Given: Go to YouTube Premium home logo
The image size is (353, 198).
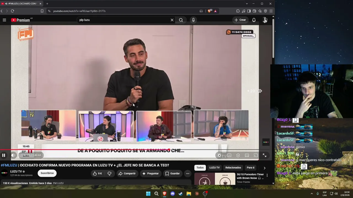Looking at the screenshot, I should (x=20, y=20).
